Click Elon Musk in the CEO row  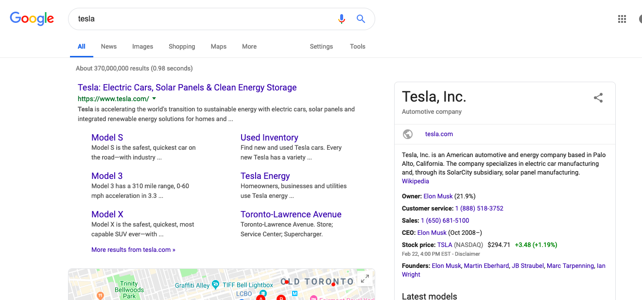point(432,233)
